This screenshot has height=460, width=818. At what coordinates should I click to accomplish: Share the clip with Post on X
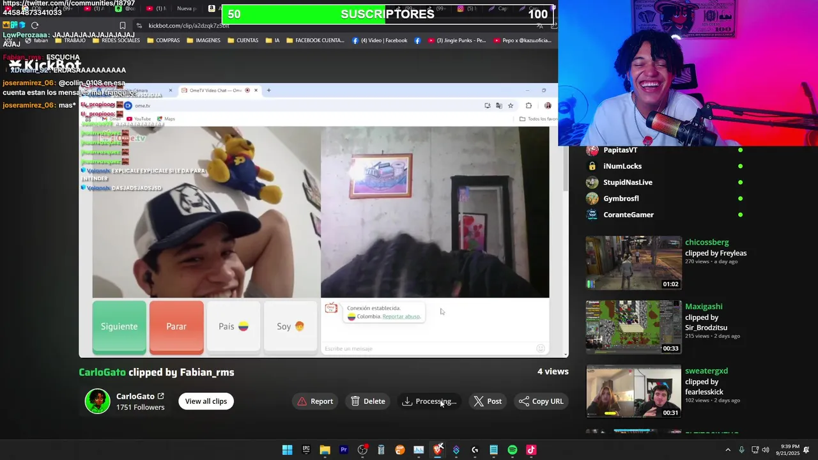(488, 401)
